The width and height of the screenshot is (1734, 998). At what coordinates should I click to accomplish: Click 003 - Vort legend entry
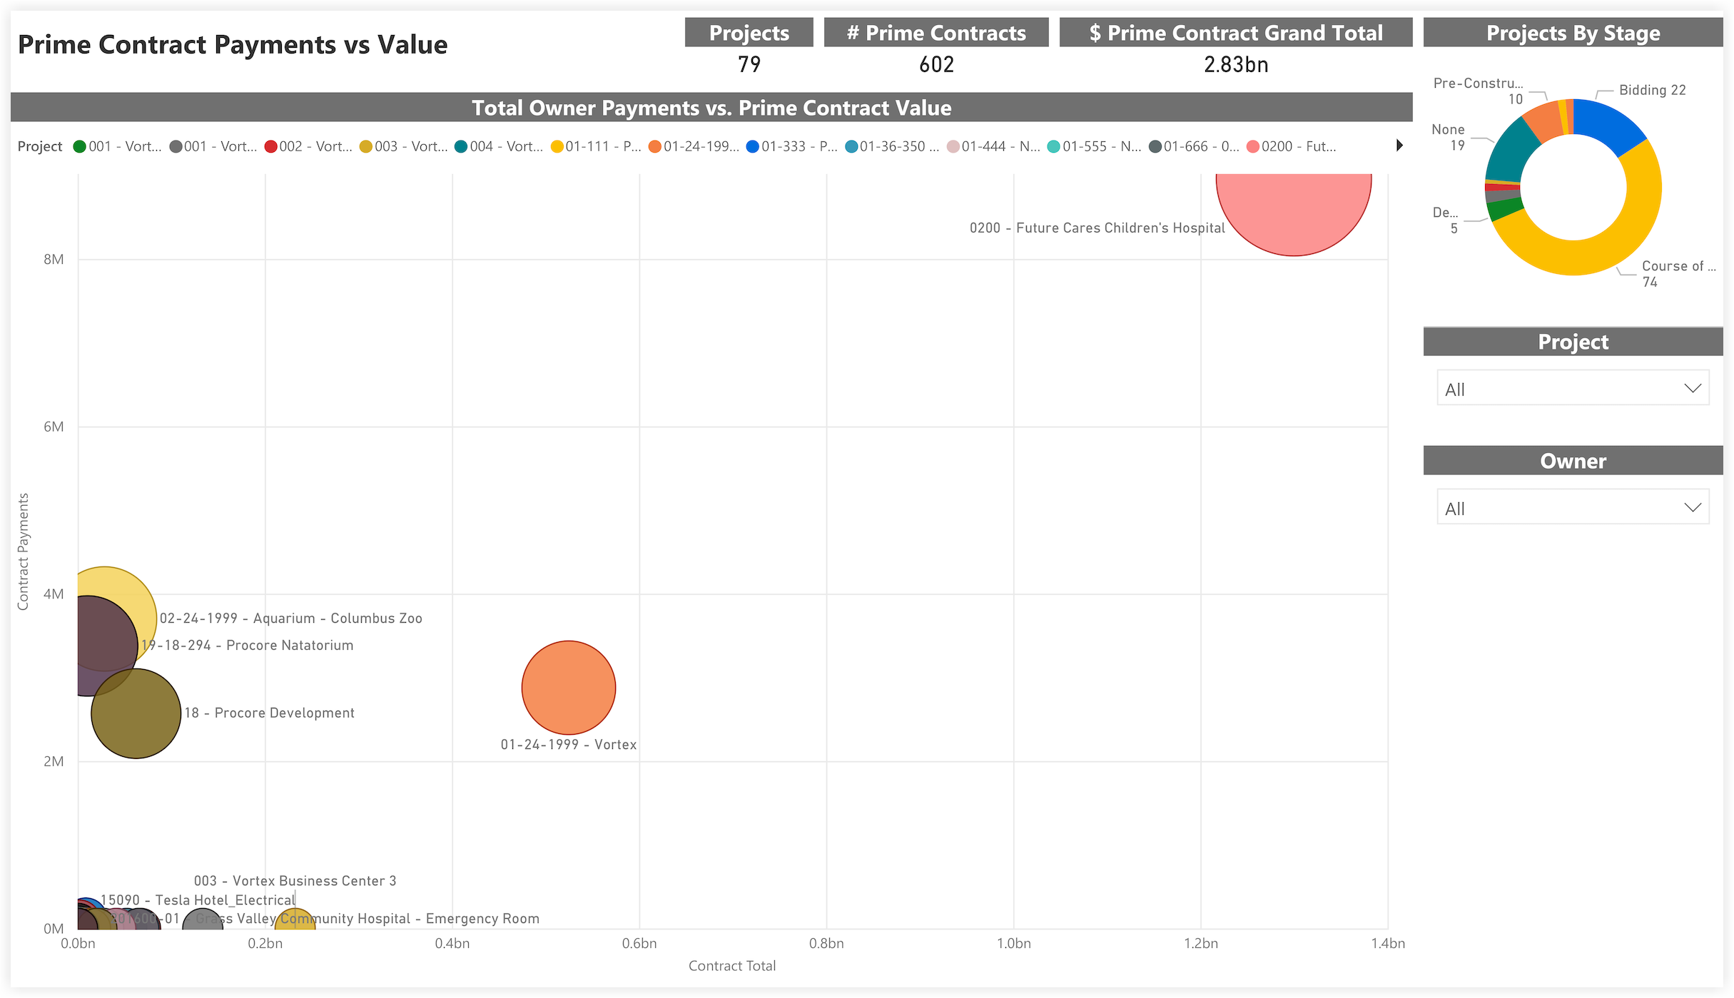tap(404, 146)
